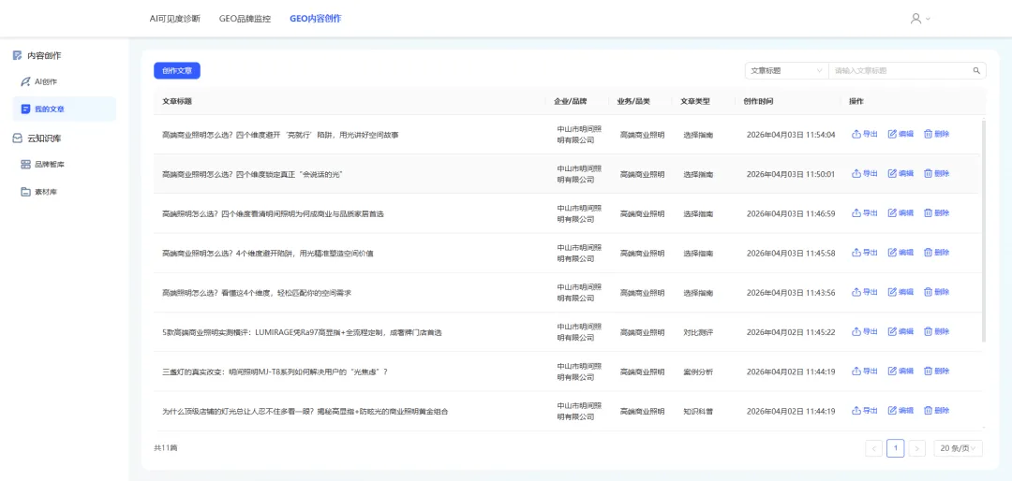Viewport: 1012px width, 481px height.
Task: Switch to the GEO品牌监控 tab
Action: click(245, 19)
